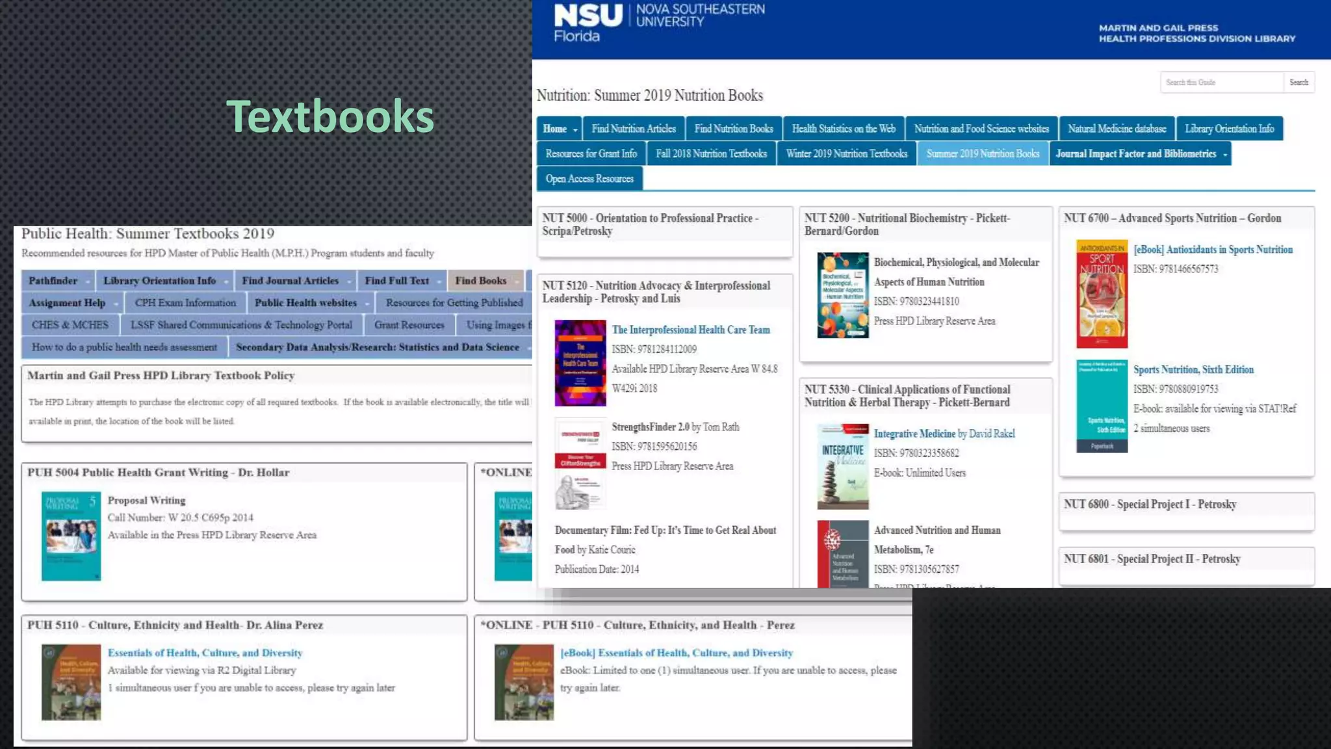Expand the Find Books dropdown arrow

coord(517,282)
